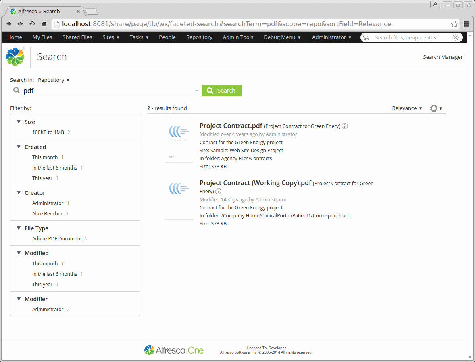
Task: Go forward in browser history
Action: point(20,24)
